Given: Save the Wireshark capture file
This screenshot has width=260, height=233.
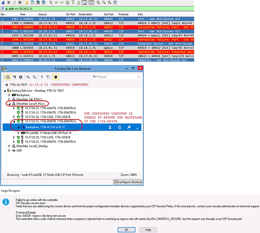Looking at the screenshot, I should (x=32, y=2).
